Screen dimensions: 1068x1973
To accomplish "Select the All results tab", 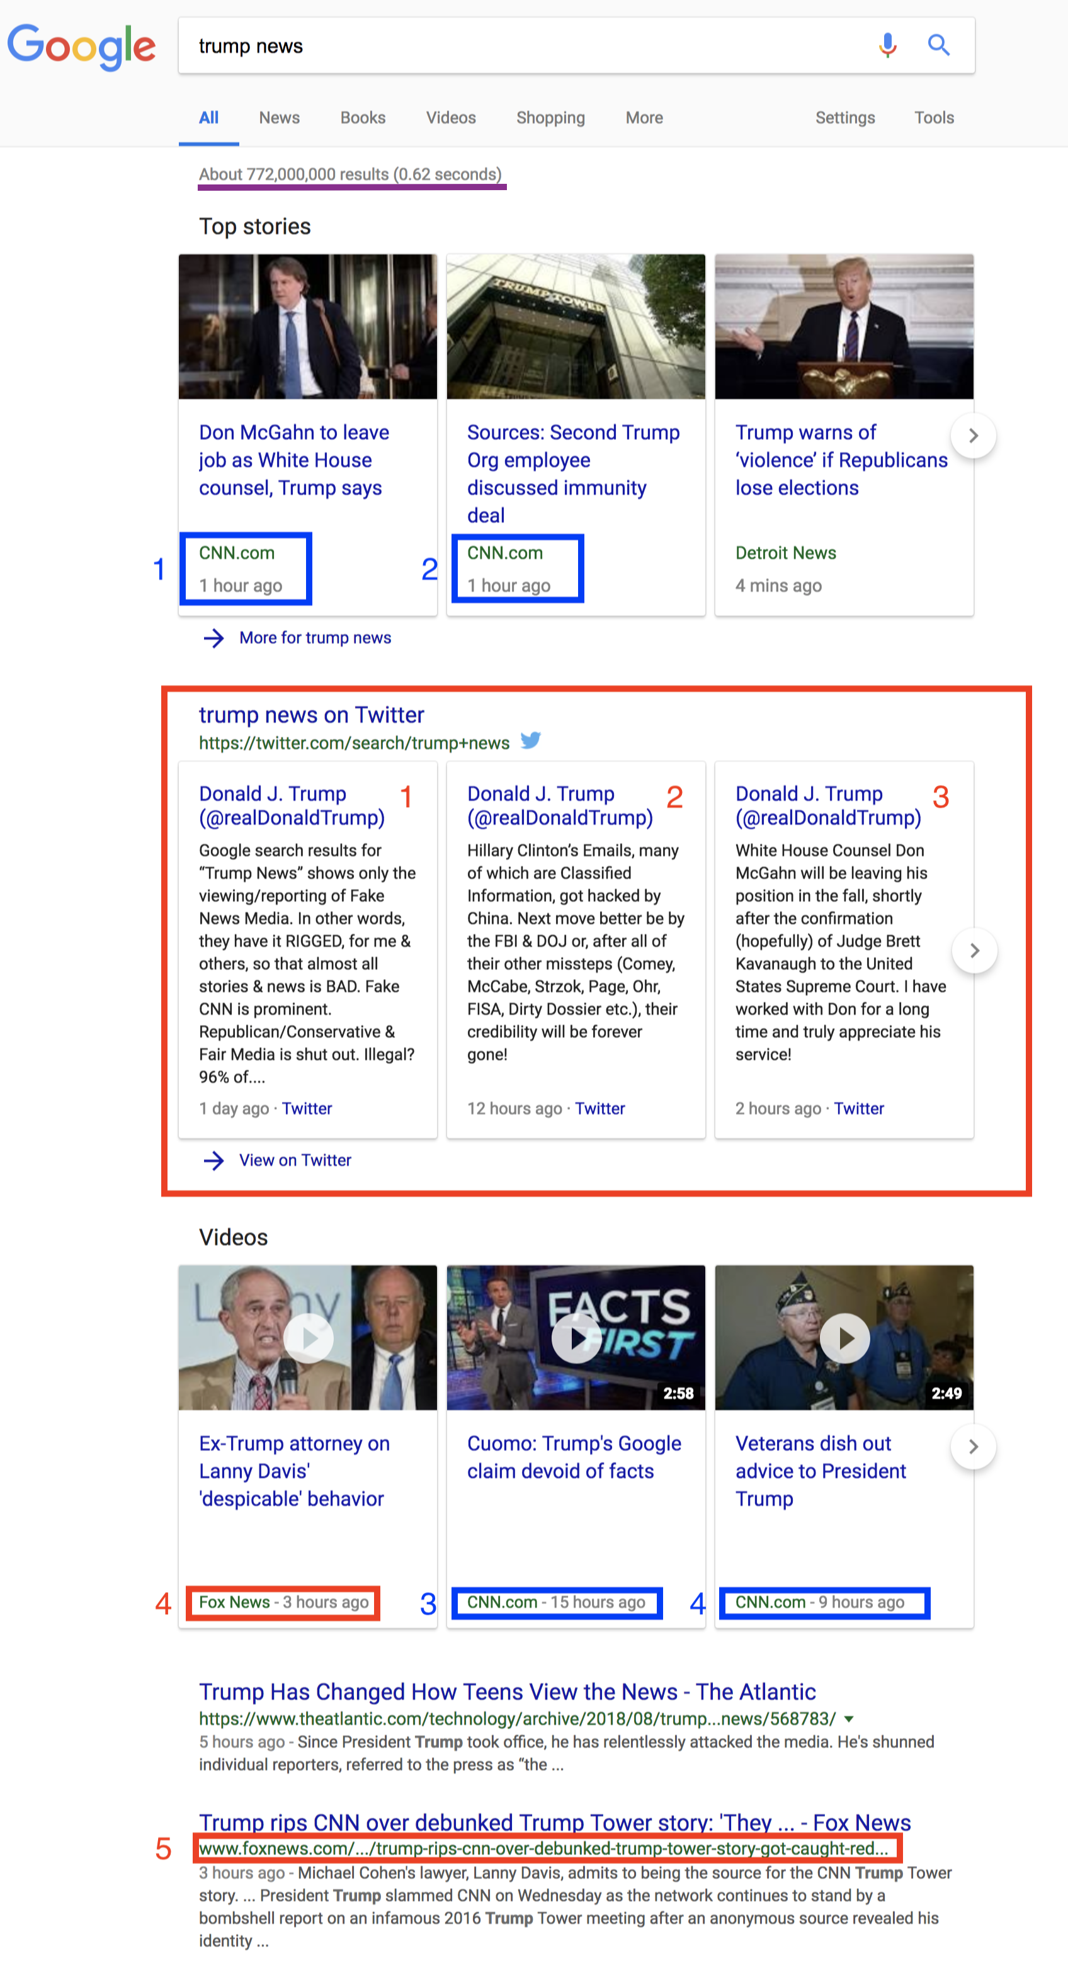I will click(208, 118).
